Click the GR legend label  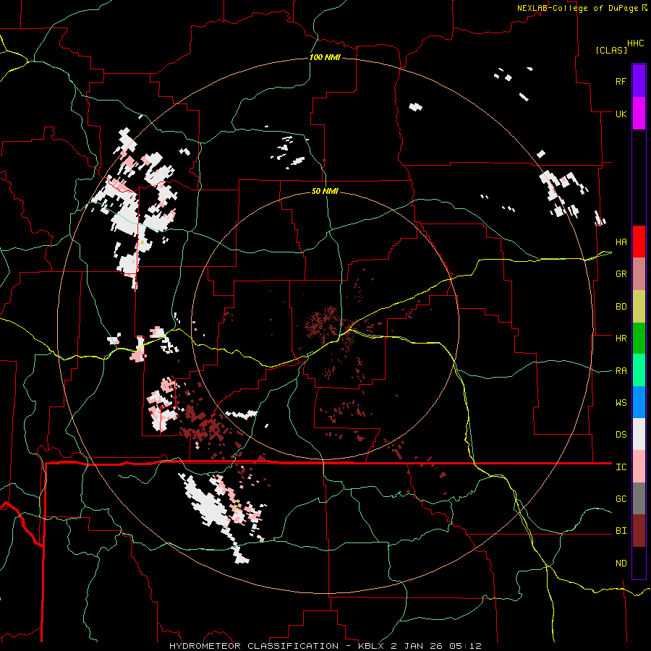point(621,274)
